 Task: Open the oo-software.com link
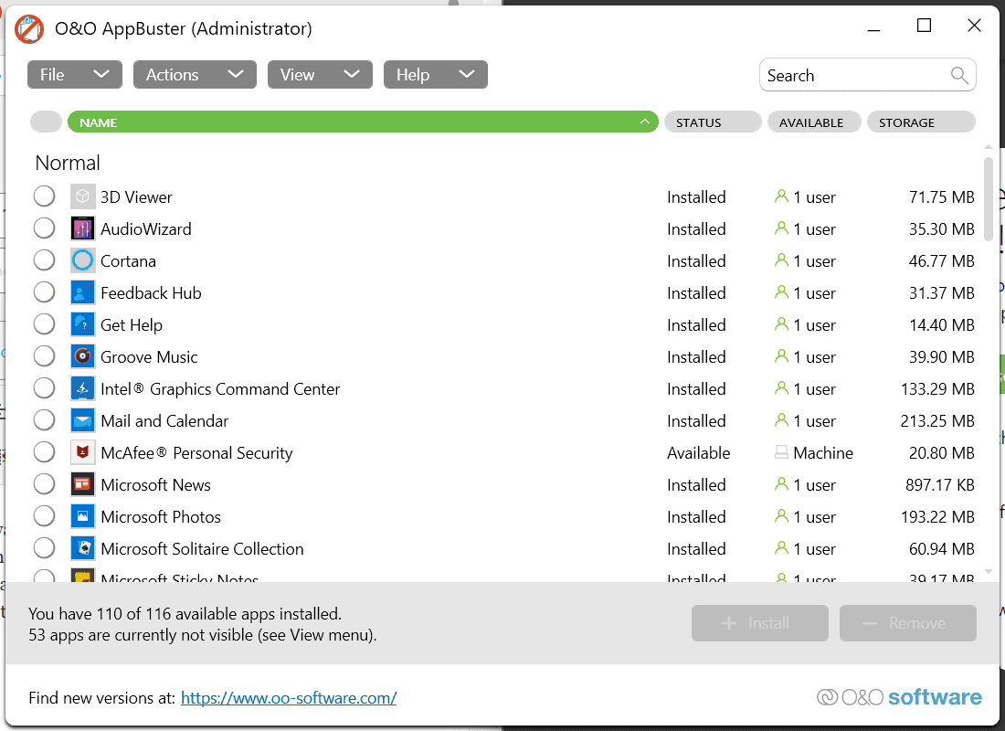coord(289,697)
